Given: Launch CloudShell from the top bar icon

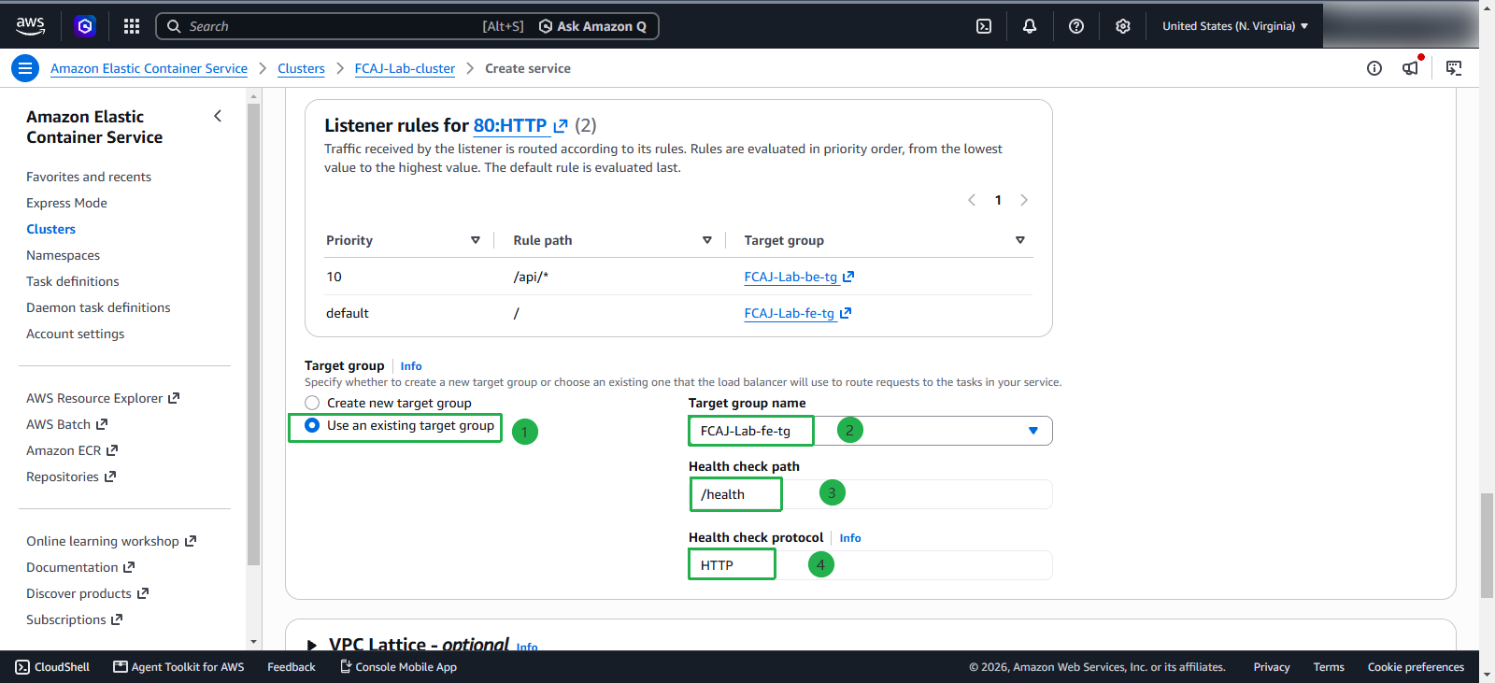Looking at the screenshot, I should [x=984, y=26].
